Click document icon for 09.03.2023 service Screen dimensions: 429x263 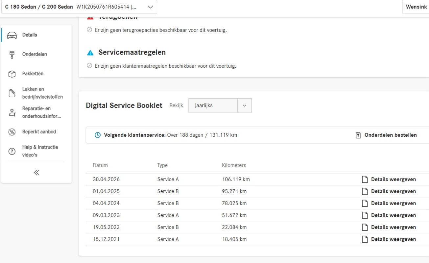[365, 215]
